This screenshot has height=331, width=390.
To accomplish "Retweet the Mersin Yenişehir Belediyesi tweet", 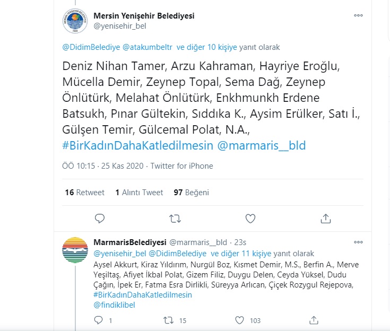I will point(175,219).
